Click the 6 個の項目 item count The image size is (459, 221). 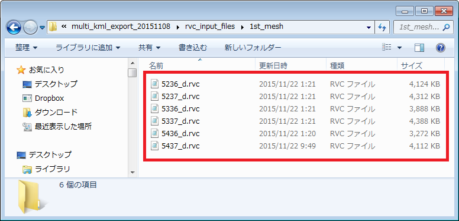click(77, 184)
